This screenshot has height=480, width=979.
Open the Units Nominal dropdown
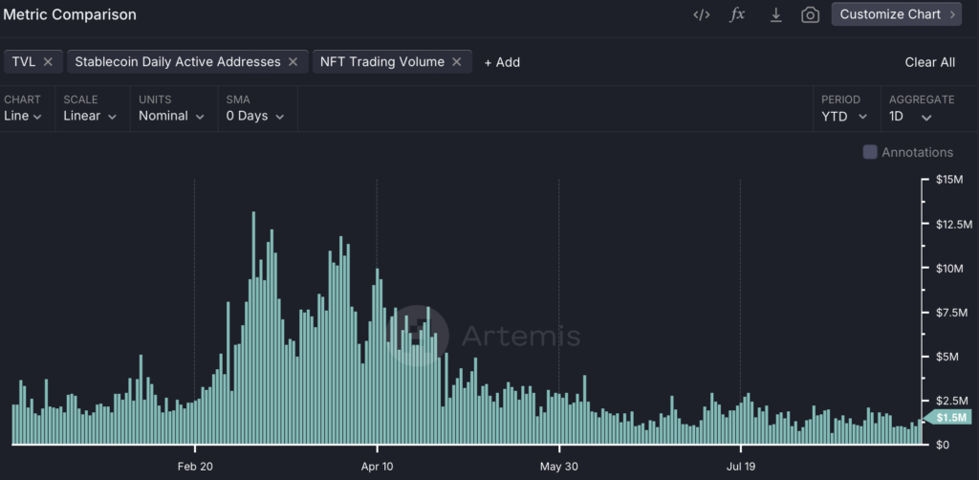(172, 116)
